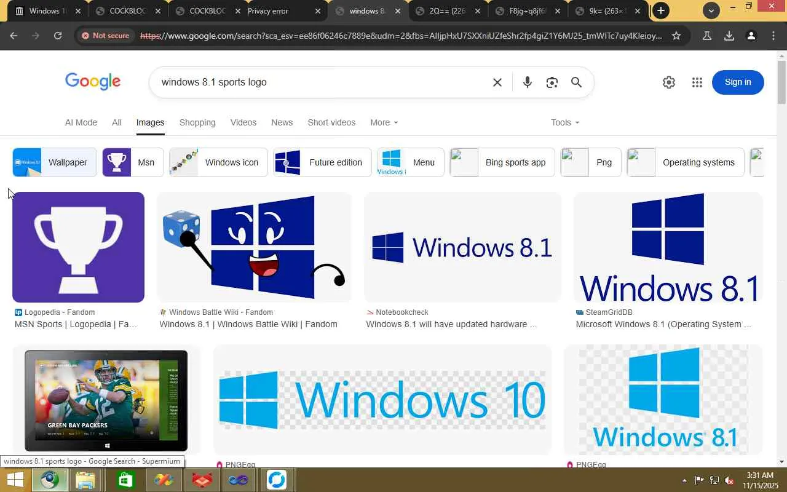Close the 9k= browser tab
Screen dimensions: 787x492
[638, 11]
